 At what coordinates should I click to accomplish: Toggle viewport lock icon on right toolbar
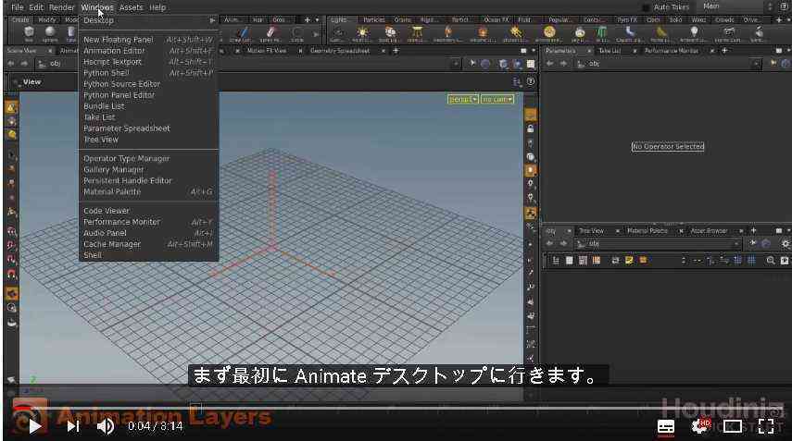click(531, 129)
